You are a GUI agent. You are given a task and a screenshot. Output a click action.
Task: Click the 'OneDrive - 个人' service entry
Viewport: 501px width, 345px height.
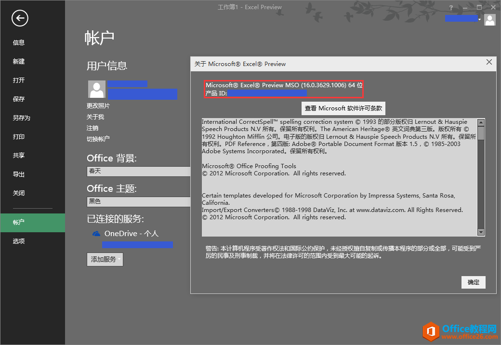tap(132, 234)
